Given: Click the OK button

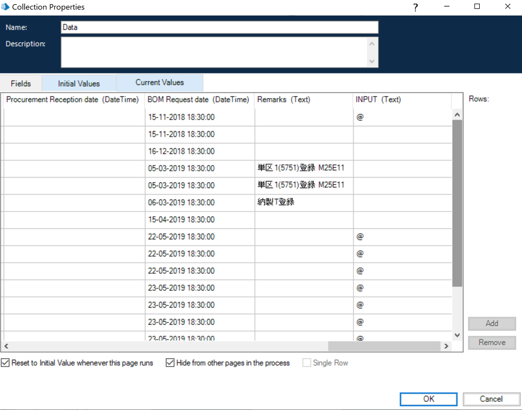Looking at the screenshot, I should pos(428,399).
